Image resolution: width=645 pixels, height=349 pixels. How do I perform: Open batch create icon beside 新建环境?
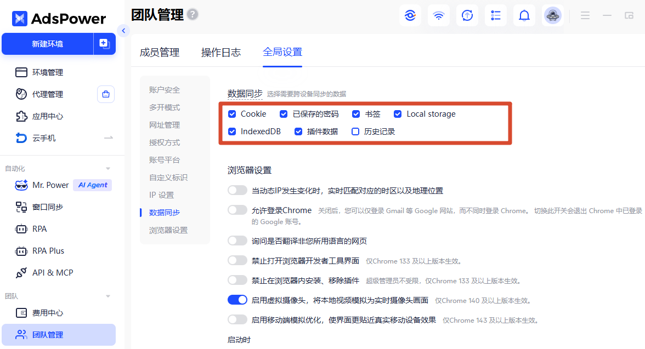coord(104,44)
